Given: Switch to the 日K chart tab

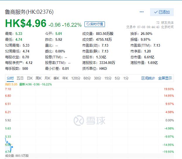Looking at the screenshot, I should click(30, 78).
